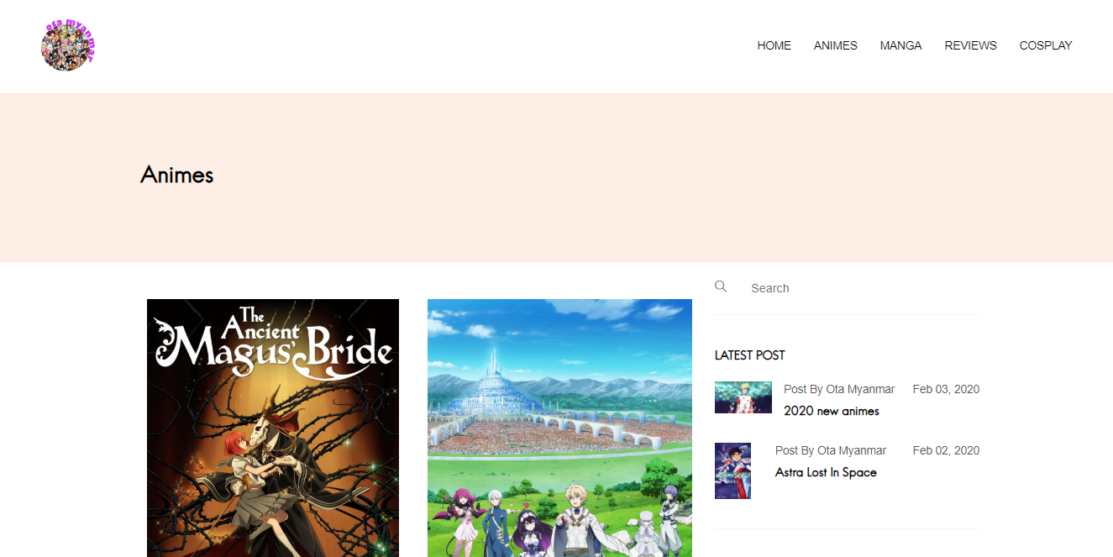Open the 2020 new animes post thumbnail
Screen dimensions: 1113x557
pos(743,397)
